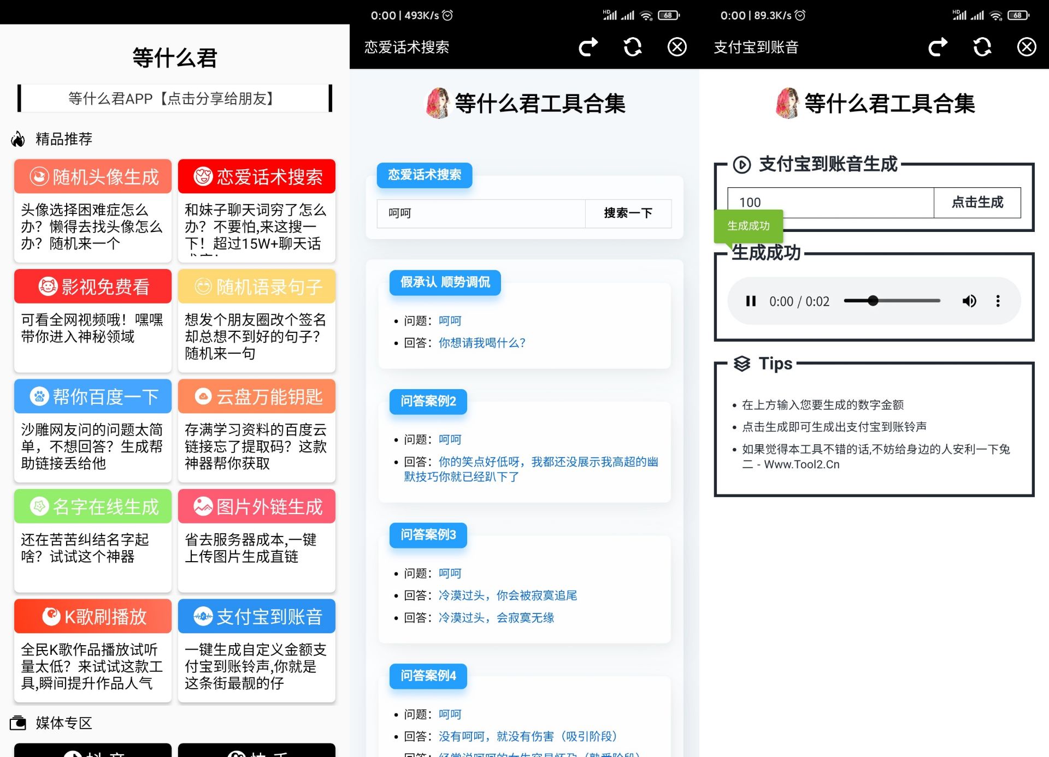
Task: Click the 点击生成 button
Action: click(977, 202)
